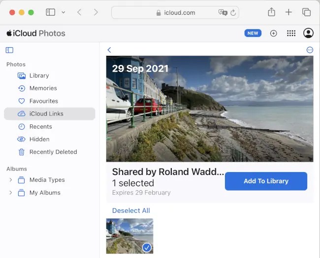Click the Expires 29 February text
This screenshot has width=320, height=258.
141,193
